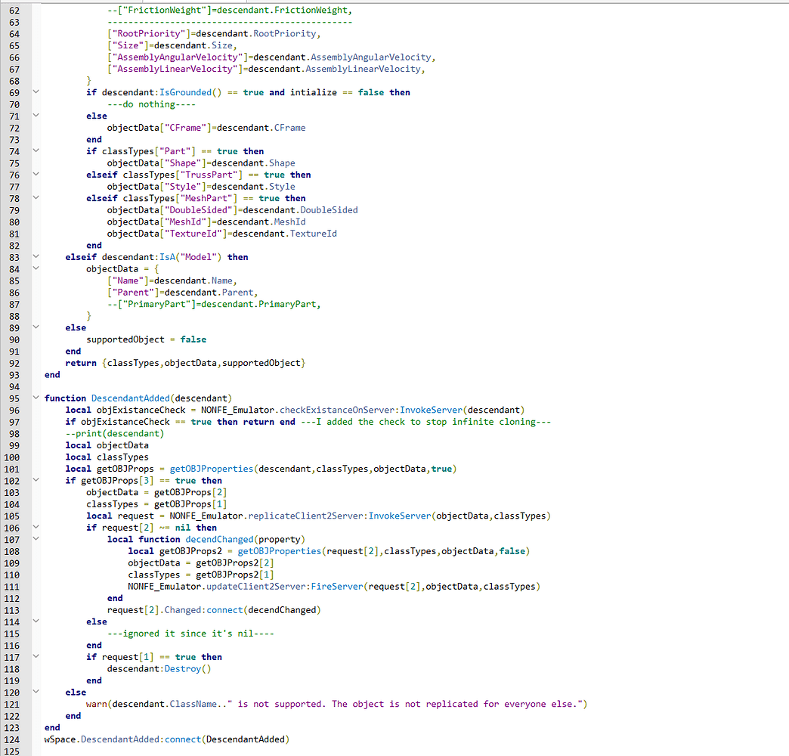Fold the Model elseif at line 83
789x756 pixels.
pyautogui.click(x=36, y=256)
